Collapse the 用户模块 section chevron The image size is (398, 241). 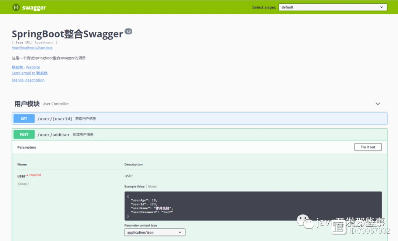[378, 104]
